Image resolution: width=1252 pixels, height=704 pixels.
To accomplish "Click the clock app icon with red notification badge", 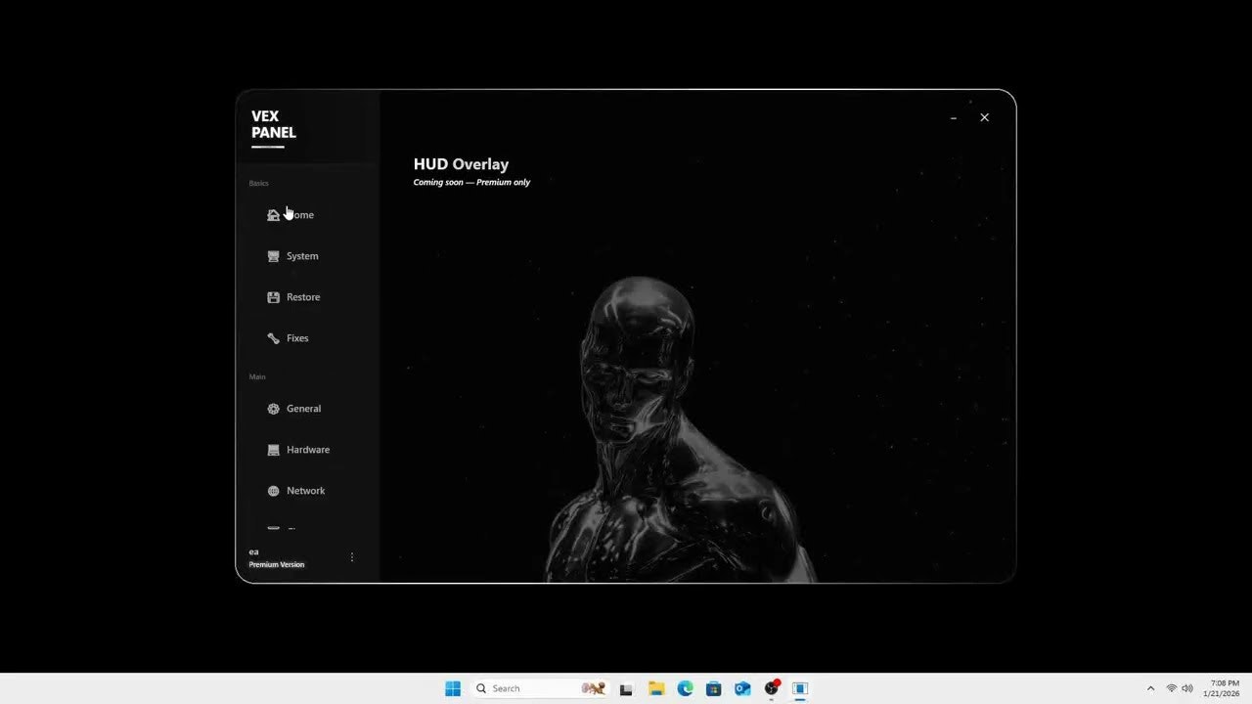I will tap(771, 688).
